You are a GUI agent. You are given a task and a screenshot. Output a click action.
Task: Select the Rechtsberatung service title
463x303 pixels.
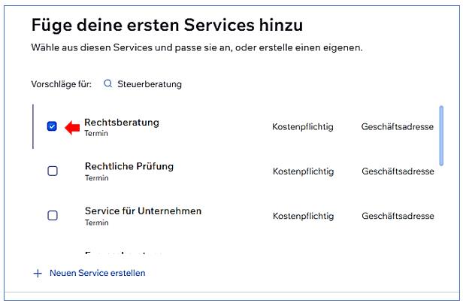coord(122,122)
